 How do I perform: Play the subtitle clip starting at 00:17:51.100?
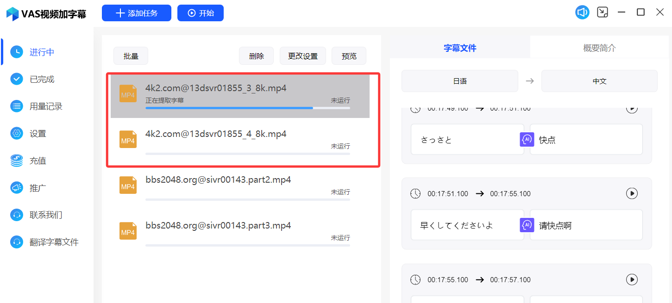click(632, 193)
